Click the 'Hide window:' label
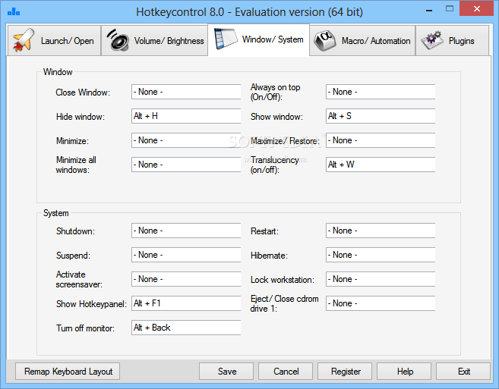This screenshot has height=389, width=499. pos(81,117)
